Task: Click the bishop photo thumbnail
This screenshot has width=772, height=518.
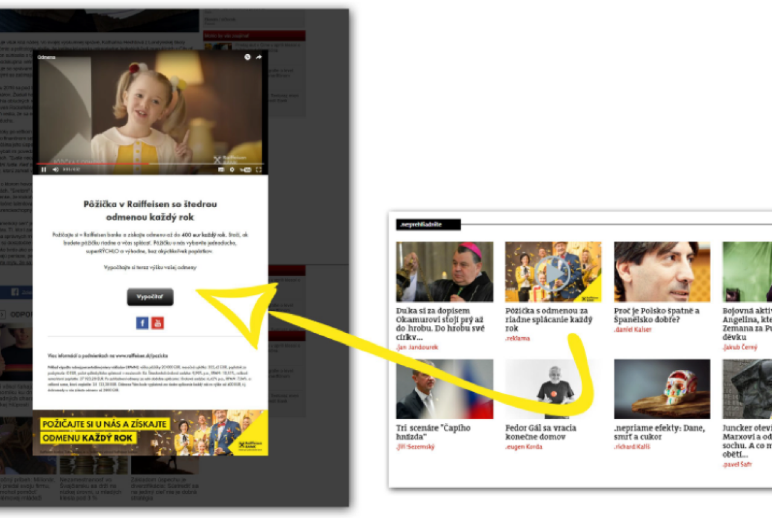Action: [x=445, y=272]
